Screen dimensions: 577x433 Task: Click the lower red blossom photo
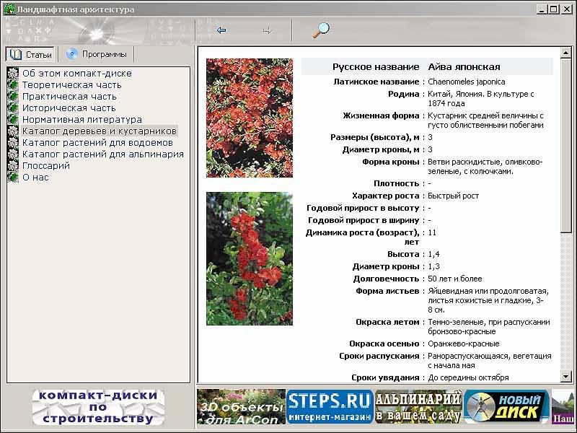click(249, 258)
